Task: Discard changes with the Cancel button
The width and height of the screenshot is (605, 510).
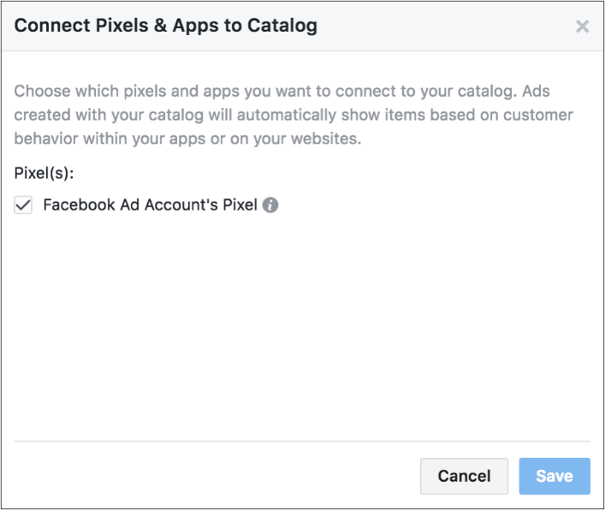Action: 464,476
